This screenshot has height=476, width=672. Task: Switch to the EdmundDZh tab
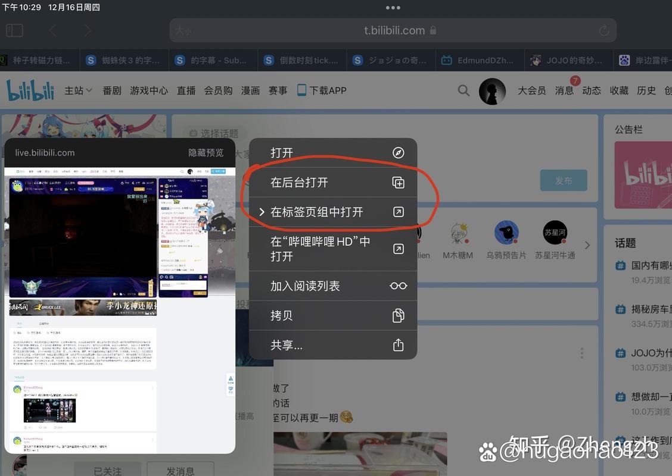point(480,60)
